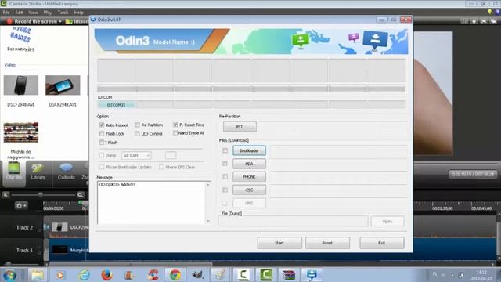Click the timeline zoom-out magnifier icon
This screenshot has width=501, height=282.
coord(5,195)
